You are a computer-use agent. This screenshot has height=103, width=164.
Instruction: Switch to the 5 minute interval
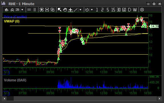click(108, 10)
